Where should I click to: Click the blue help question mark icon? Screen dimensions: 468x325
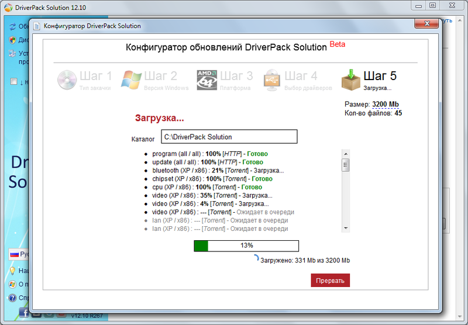12,298
